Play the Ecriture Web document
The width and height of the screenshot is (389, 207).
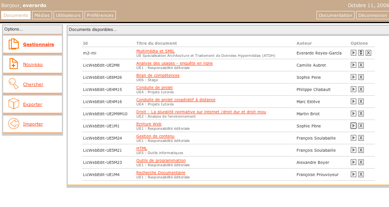point(353,126)
